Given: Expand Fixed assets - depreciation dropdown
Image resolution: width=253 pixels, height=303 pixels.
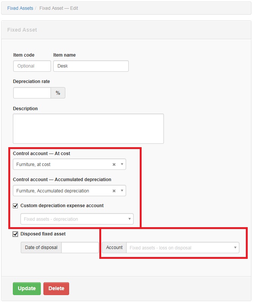Looking at the screenshot, I should pos(130,219).
